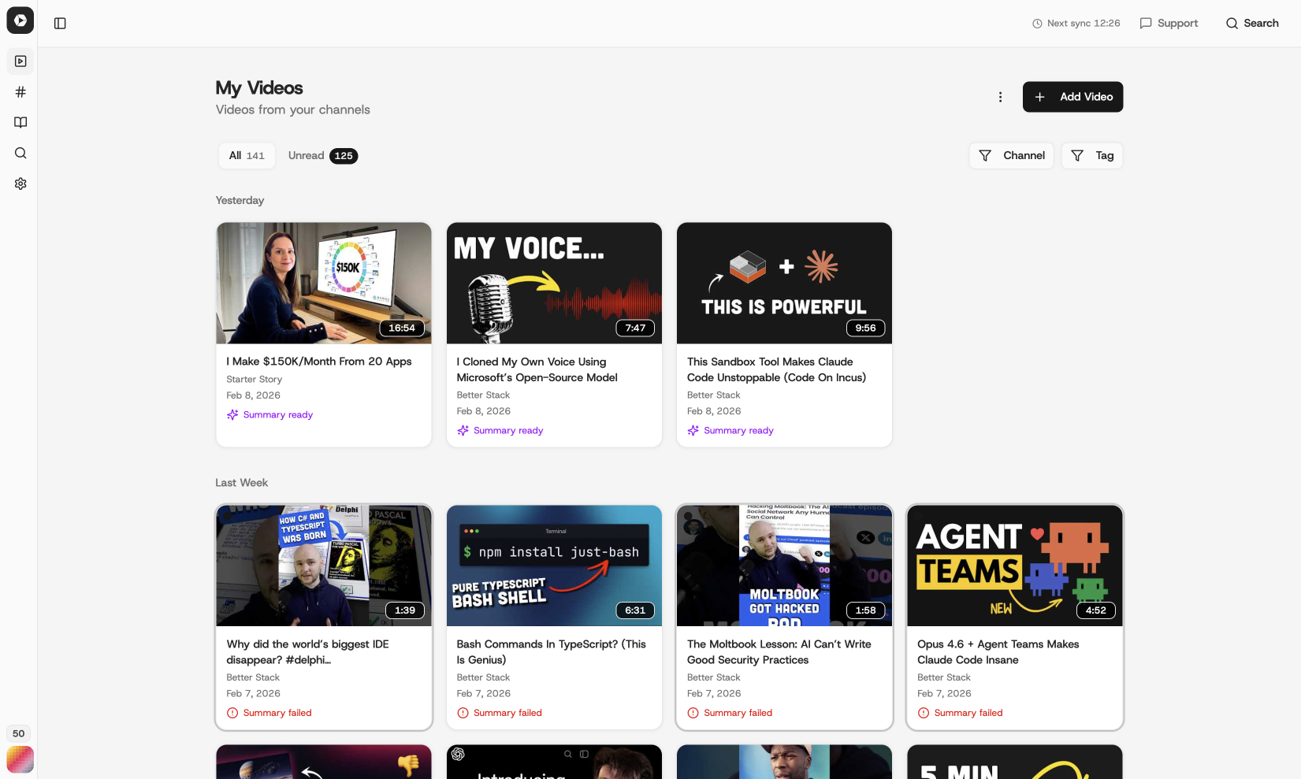Open the videos section in sidebar
This screenshot has height=779, width=1301.
point(20,61)
